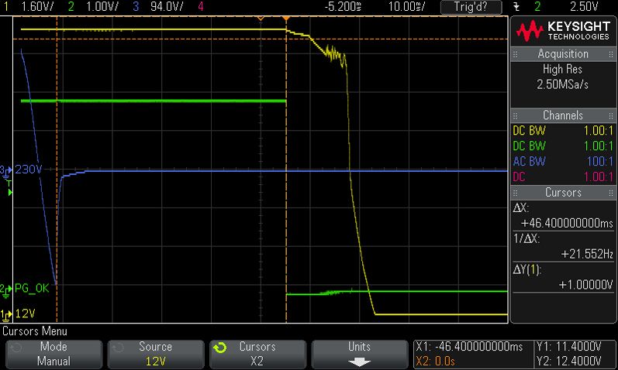Click the Y2 12.4000V cursor value
This screenshot has height=370, width=618.
[x=568, y=361]
